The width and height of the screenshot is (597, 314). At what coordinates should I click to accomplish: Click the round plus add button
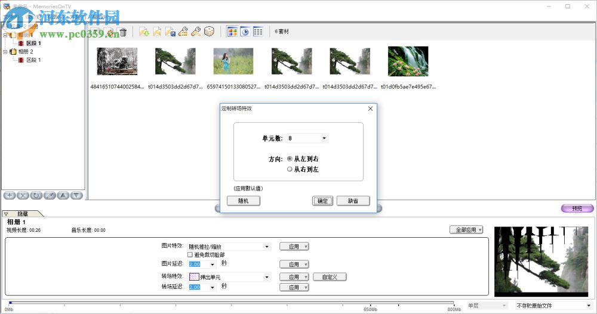(x=10, y=195)
